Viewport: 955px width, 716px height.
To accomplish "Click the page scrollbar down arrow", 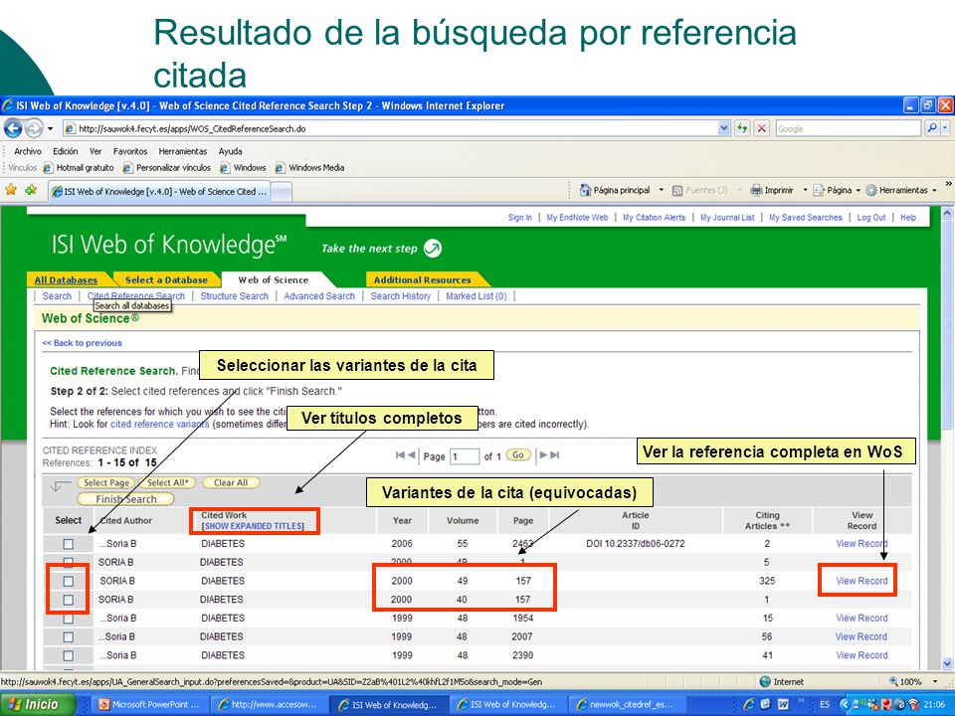I will click(947, 663).
